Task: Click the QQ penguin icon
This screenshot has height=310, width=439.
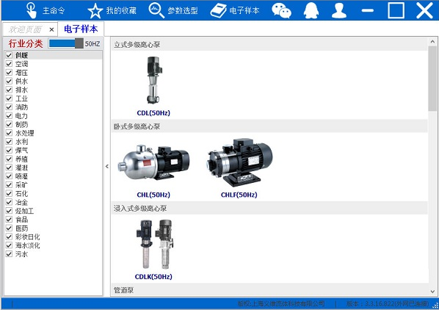Action: coord(311,10)
